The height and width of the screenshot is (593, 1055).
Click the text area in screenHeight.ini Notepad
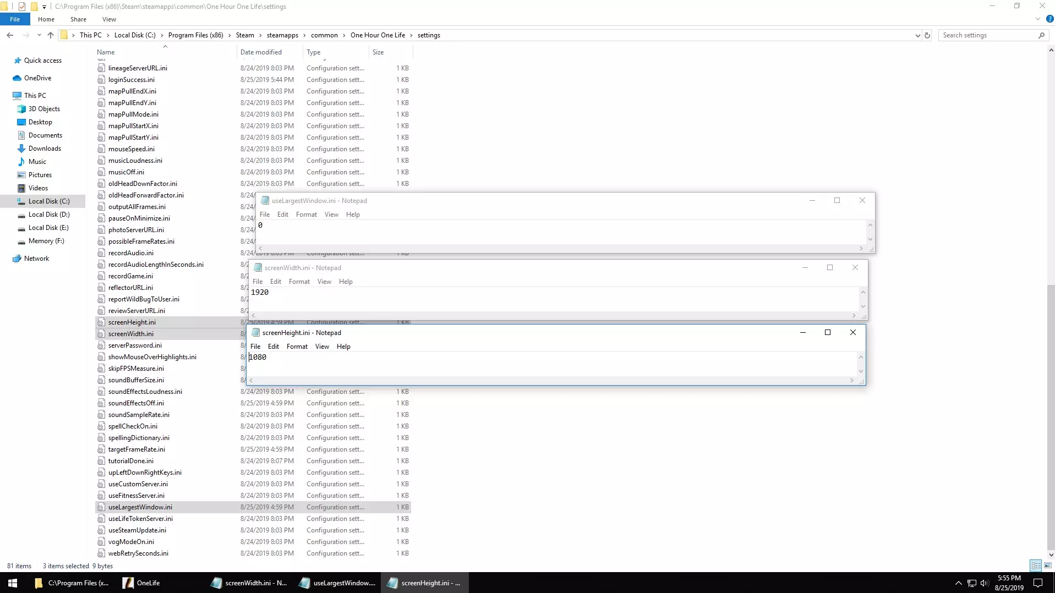pos(552,364)
